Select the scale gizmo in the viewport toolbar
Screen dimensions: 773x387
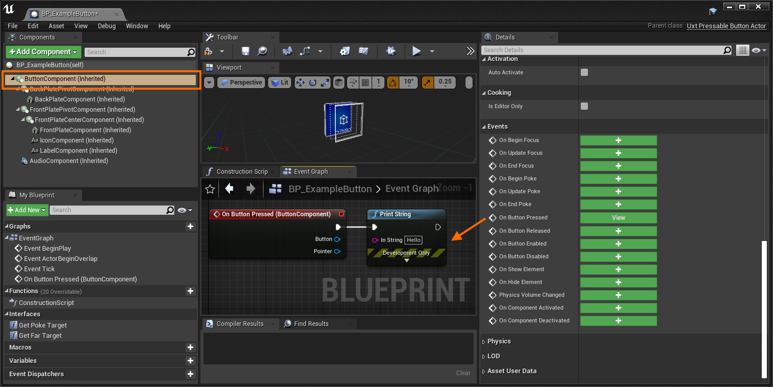pos(325,83)
